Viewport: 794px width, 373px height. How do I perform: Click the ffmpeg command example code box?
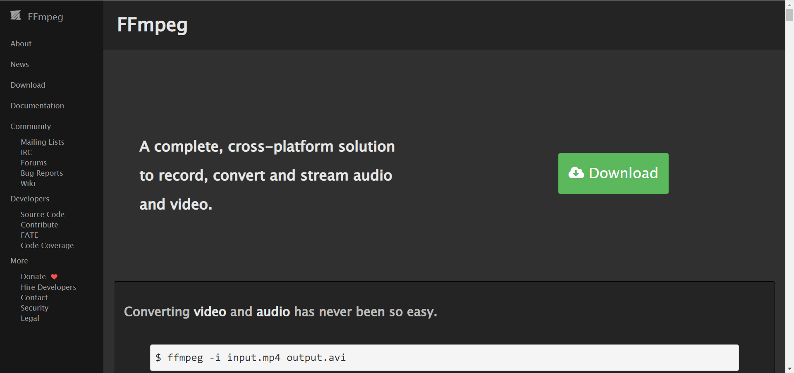pos(444,358)
